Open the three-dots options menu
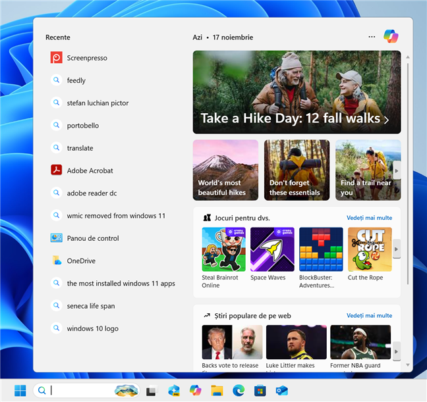 click(372, 37)
